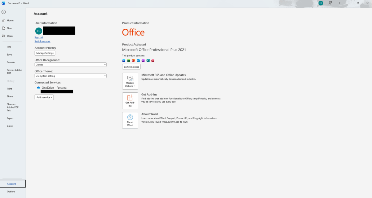Click the Access icon in product contents
372x198 pixels.
[x=153, y=61]
